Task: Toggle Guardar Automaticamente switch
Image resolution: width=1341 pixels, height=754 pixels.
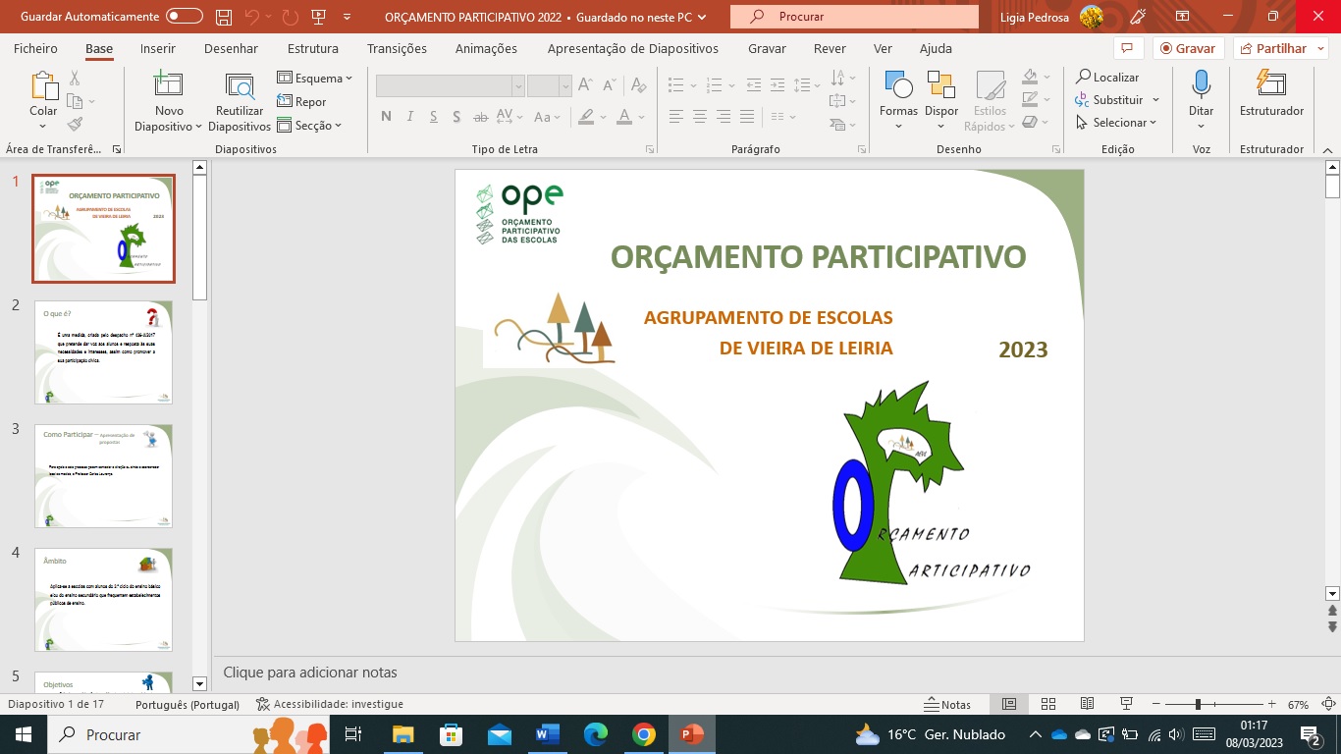Action: pyautogui.click(x=184, y=17)
